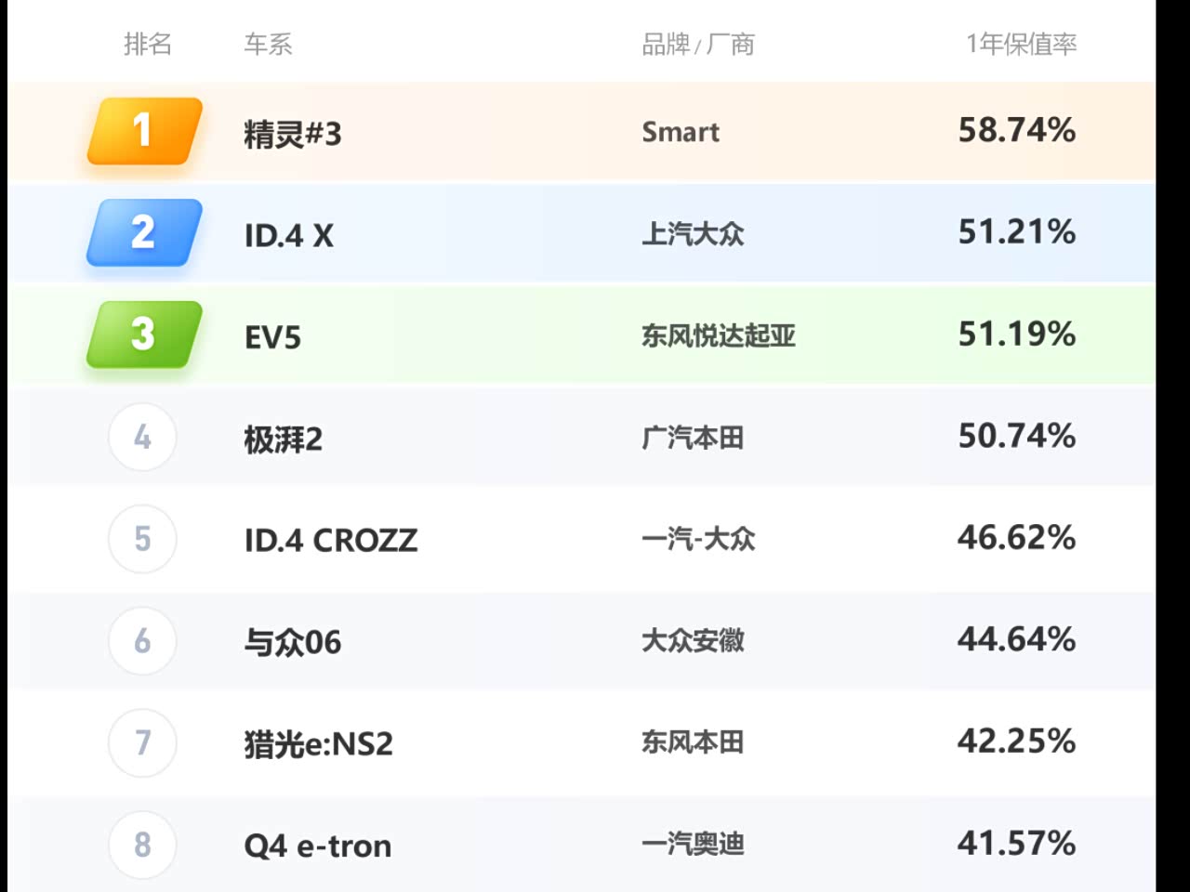Open the 精灵#3 car series
The width and height of the screenshot is (1190, 892).
point(292,134)
